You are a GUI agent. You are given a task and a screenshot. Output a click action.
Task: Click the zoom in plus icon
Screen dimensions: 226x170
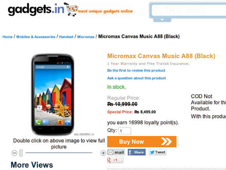(x=103, y=153)
